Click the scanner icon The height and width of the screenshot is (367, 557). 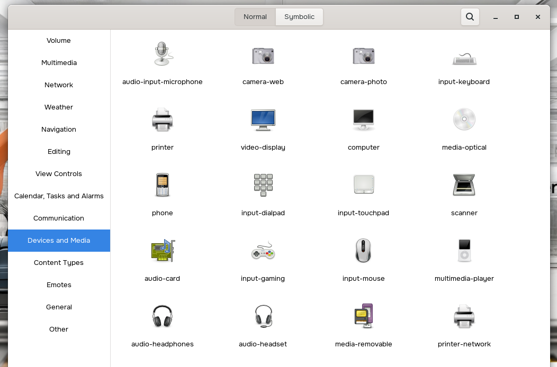(x=464, y=185)
